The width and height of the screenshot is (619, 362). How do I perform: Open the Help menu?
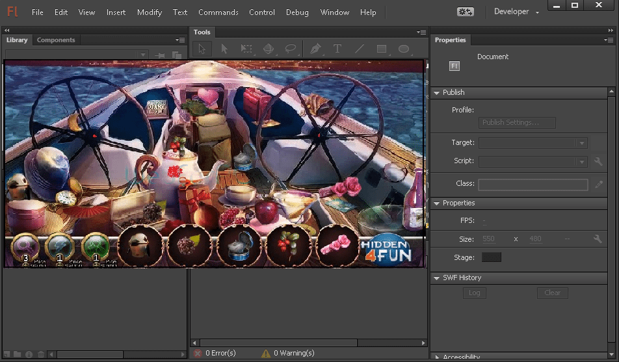coord(368,12)
